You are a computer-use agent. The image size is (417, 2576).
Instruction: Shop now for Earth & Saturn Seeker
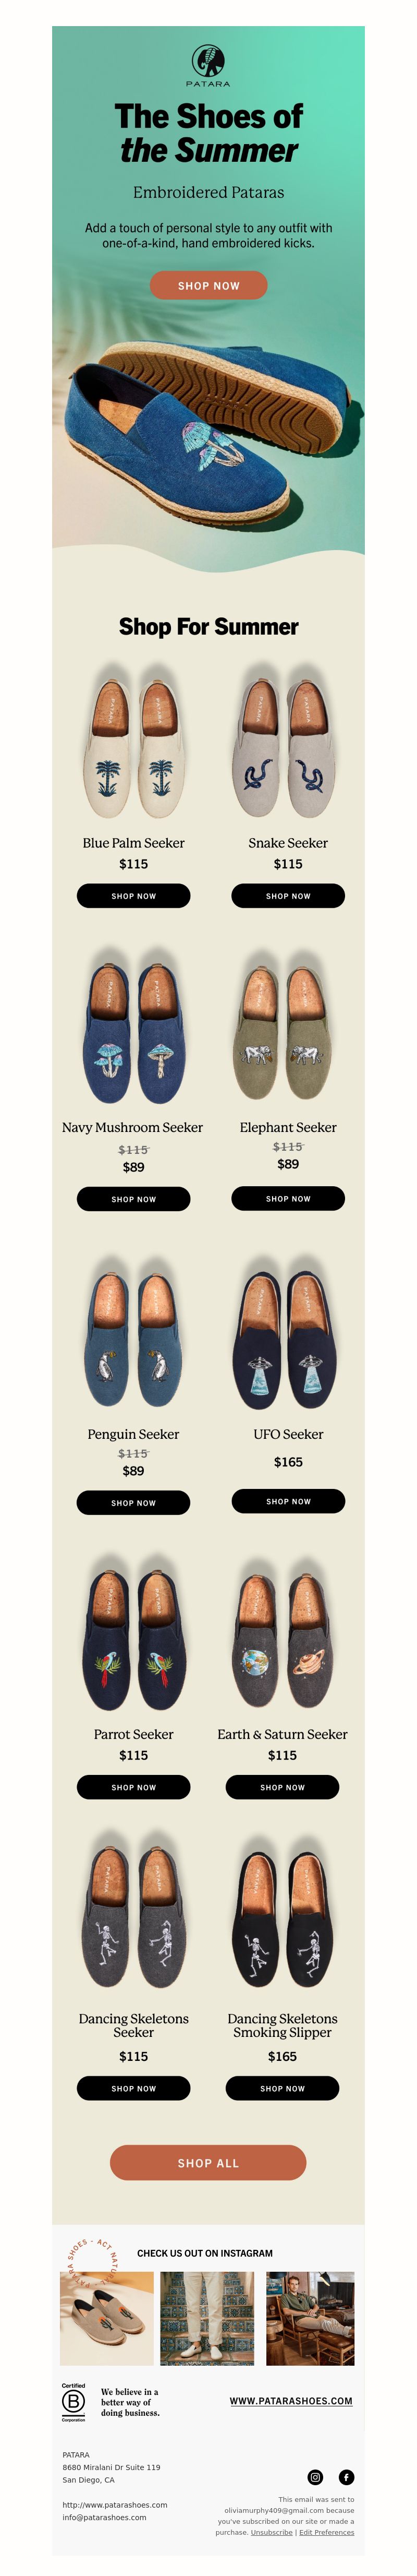283,1787
